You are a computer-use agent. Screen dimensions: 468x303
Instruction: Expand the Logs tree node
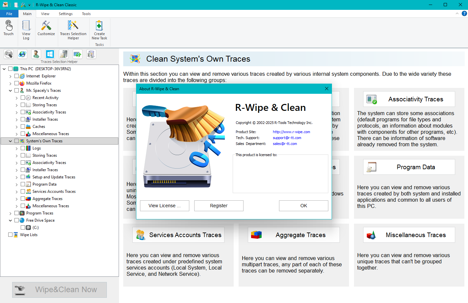click(x=17, y=148)
